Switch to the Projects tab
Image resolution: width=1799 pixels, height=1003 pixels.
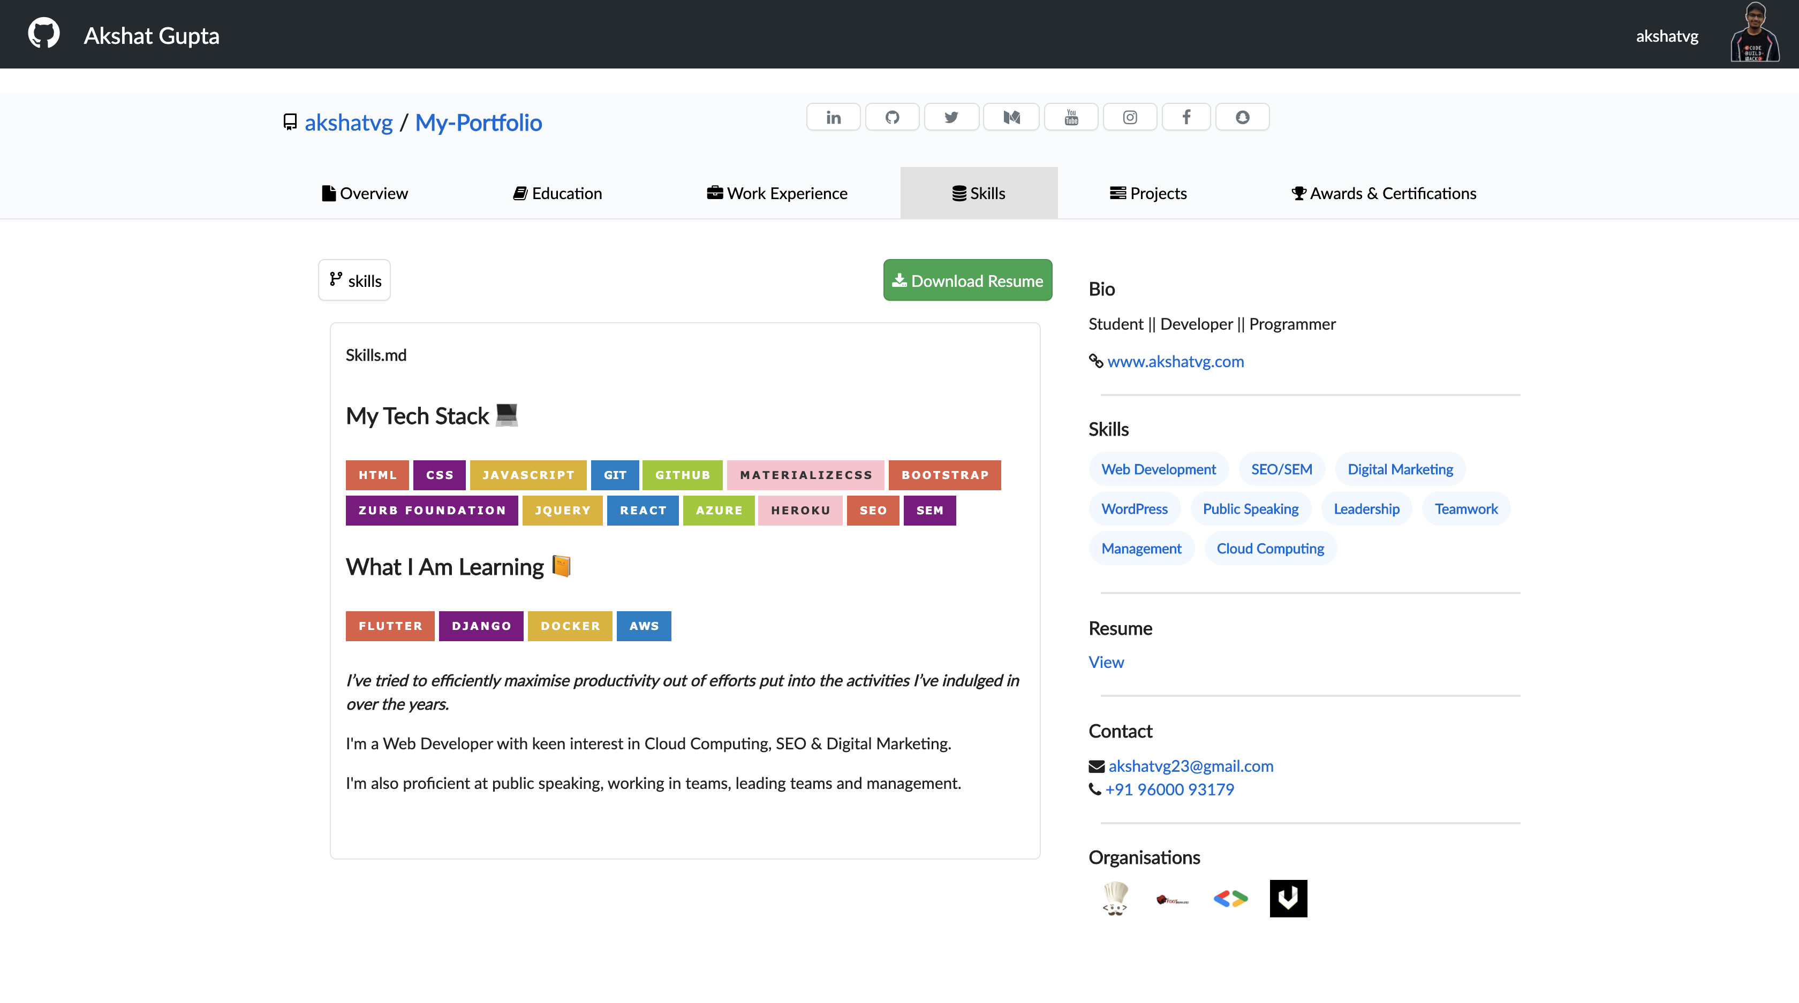(1149, 193)
